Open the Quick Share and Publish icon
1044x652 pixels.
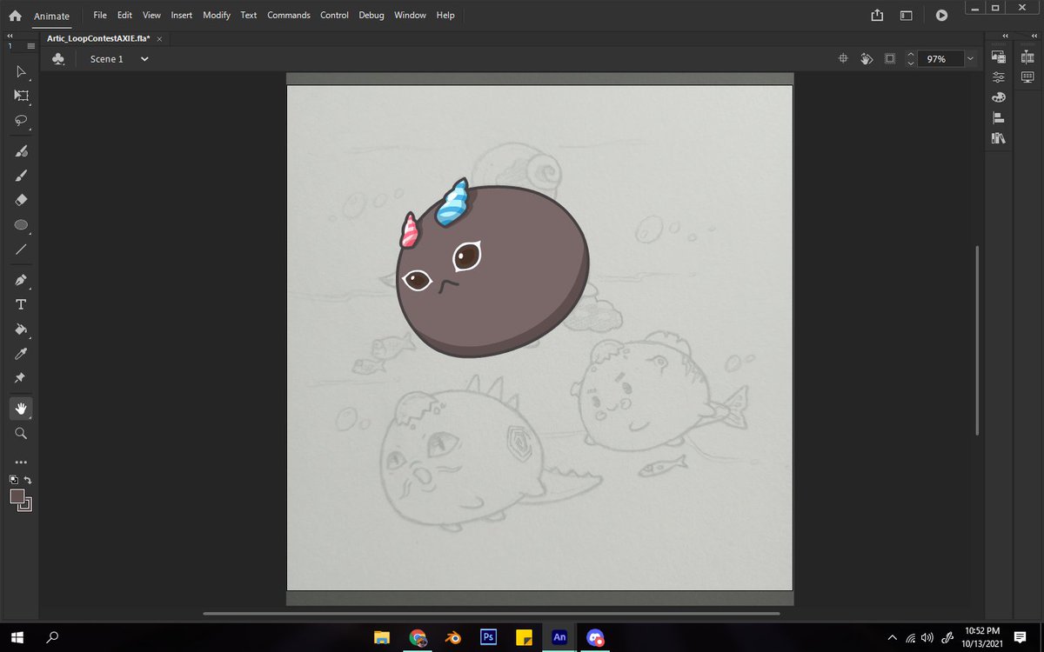click(877, 15)
